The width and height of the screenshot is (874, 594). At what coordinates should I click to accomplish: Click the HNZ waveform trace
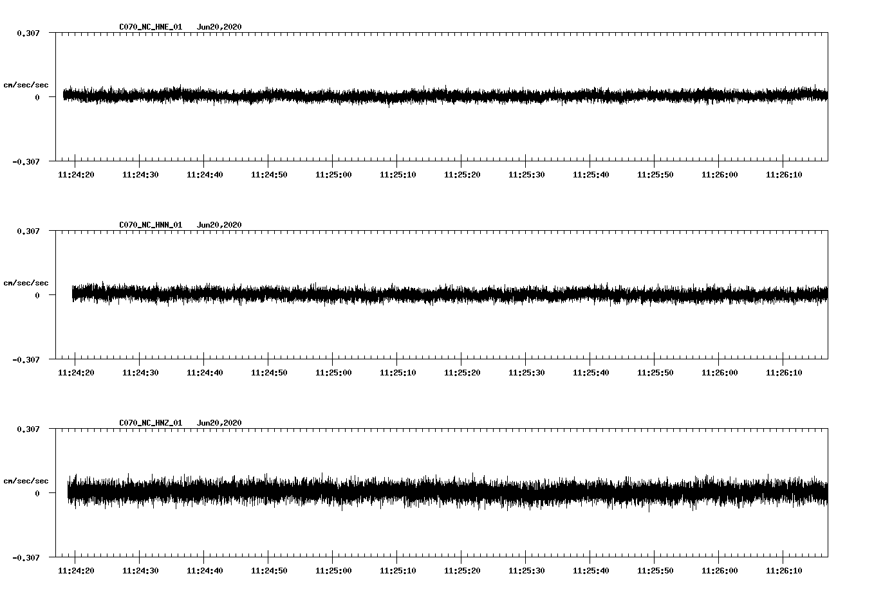(x=447, y=492)
